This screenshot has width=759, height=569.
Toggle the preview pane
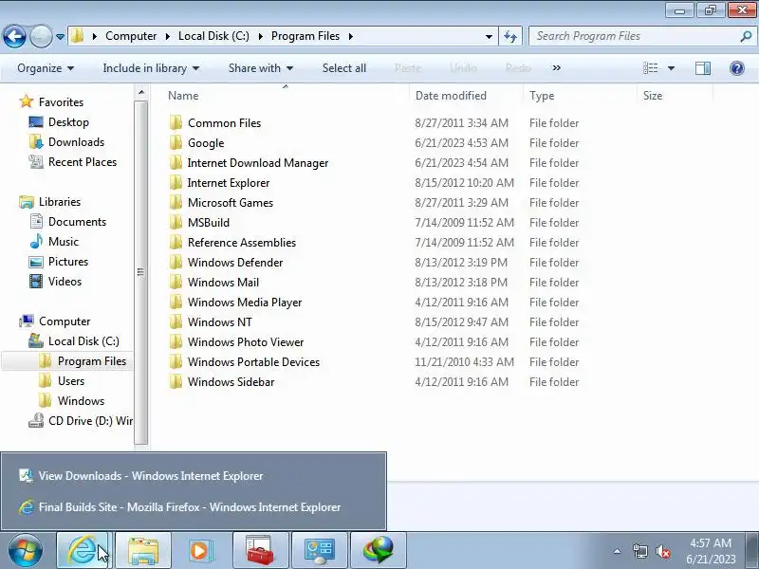point(703,68)
